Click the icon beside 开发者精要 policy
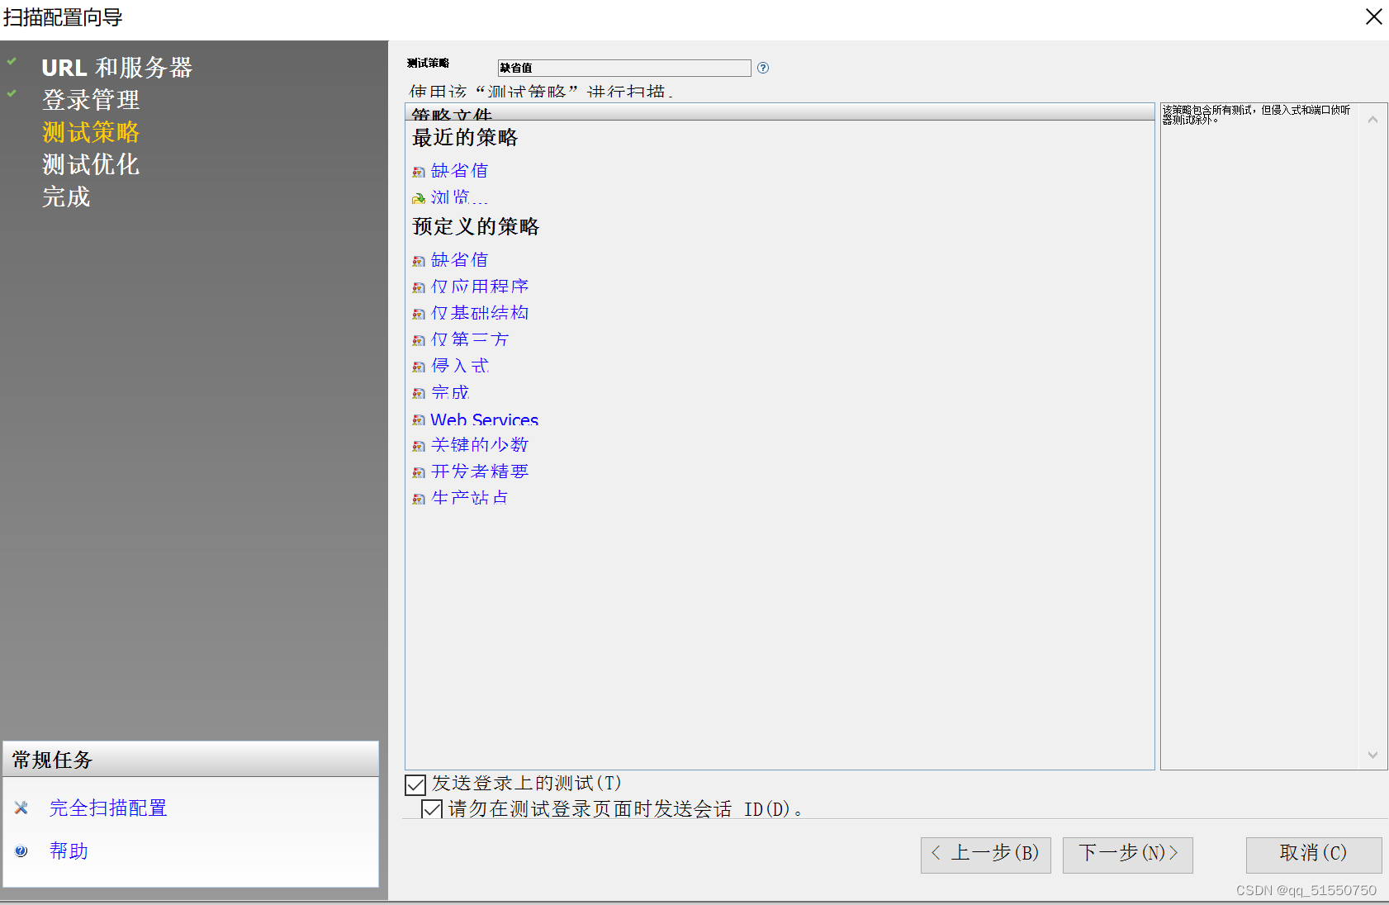The width and height of the screenshot is (1389, 905). 419,472
